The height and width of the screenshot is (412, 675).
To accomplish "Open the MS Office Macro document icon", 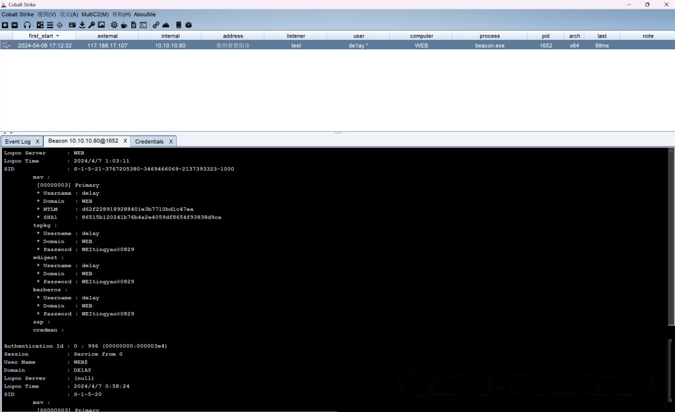I will point(134,25).
